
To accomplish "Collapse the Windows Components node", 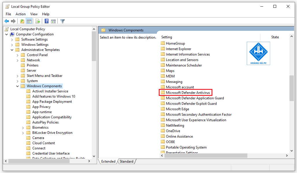I will tap(17, 86).
